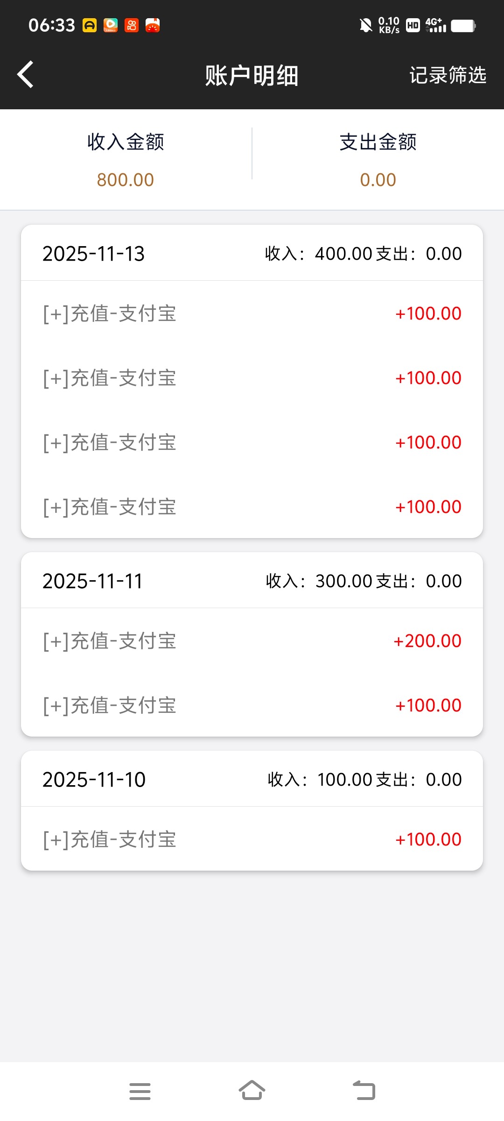Tap the green video app notification icon

111,25
